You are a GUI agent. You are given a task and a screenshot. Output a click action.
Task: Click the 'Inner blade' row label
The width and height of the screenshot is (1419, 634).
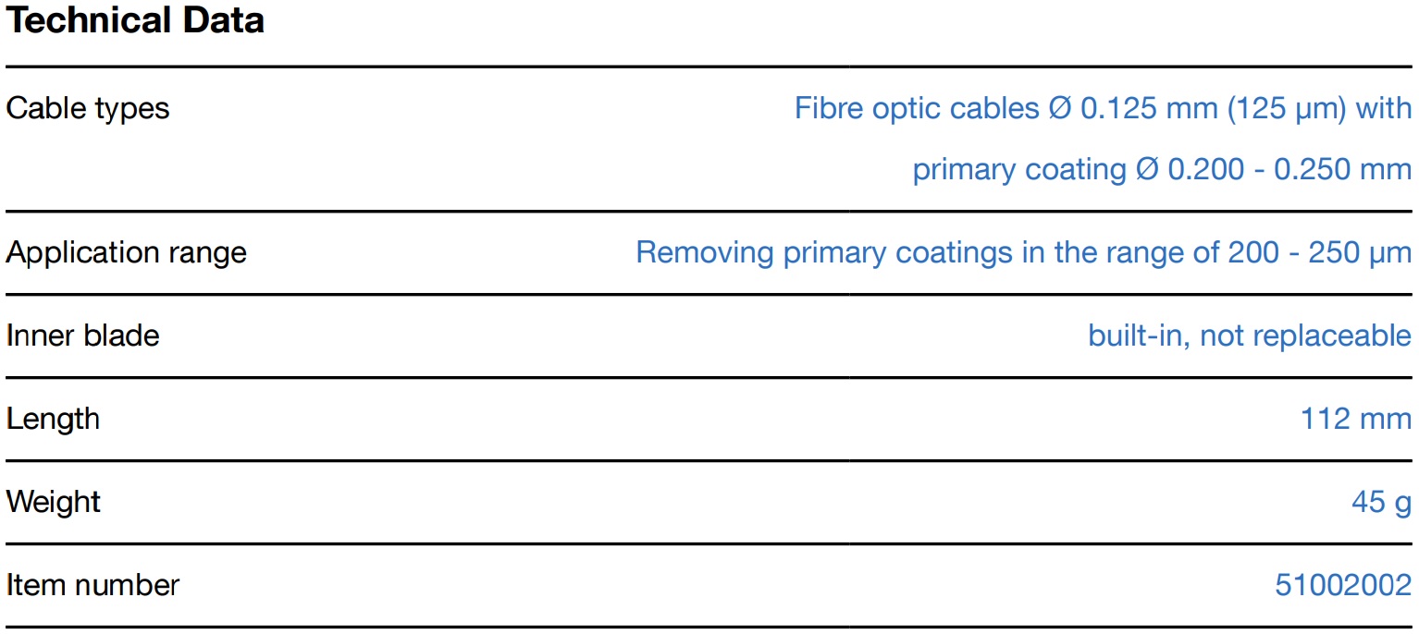(x=82, y=335)
